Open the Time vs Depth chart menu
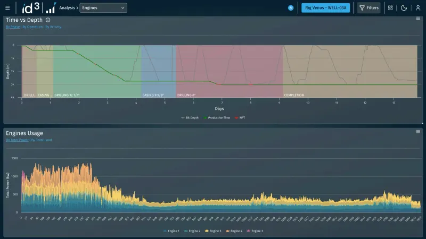The image size is (426, 239). point(418,19)
